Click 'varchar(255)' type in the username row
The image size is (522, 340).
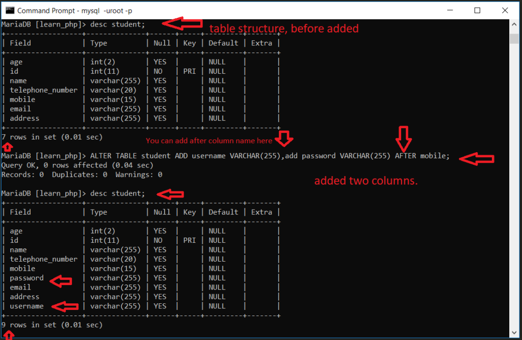[x=116, y=306]
